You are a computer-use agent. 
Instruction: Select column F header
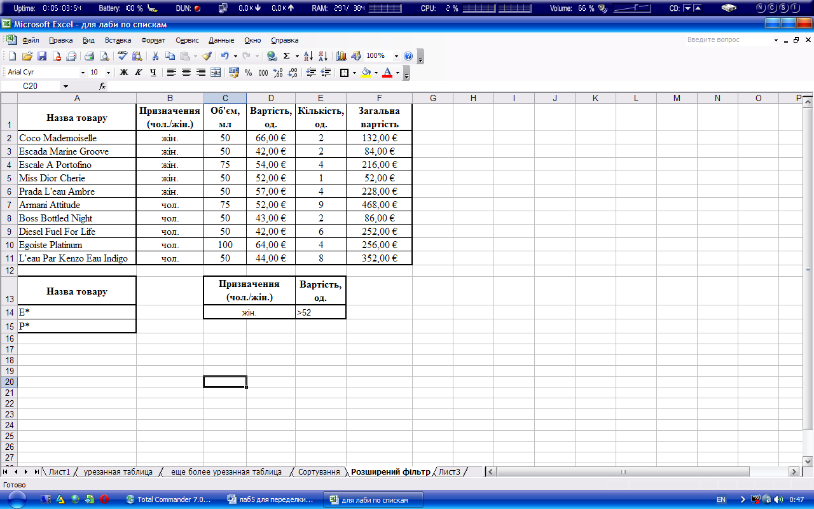tap(379, 98)
